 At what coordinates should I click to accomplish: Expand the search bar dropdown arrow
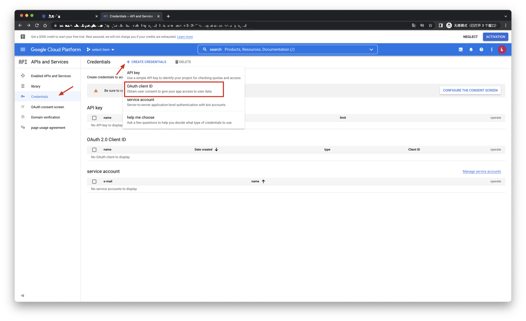tap(371, 50)
